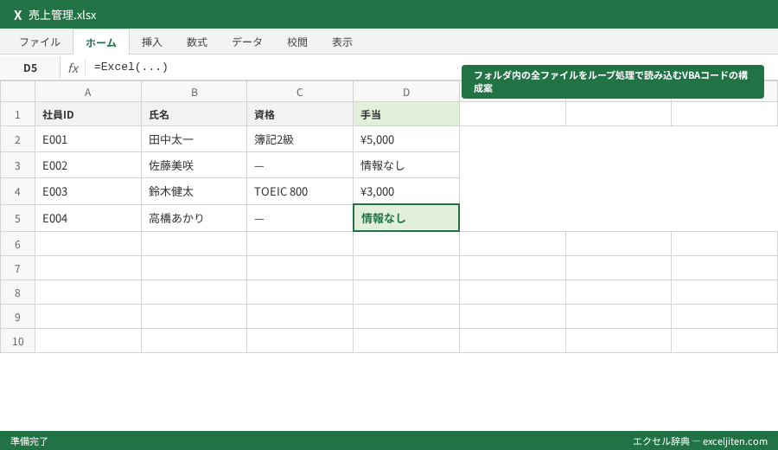Open the 数式 tab
778x450 pixels.
pos(197,42)
